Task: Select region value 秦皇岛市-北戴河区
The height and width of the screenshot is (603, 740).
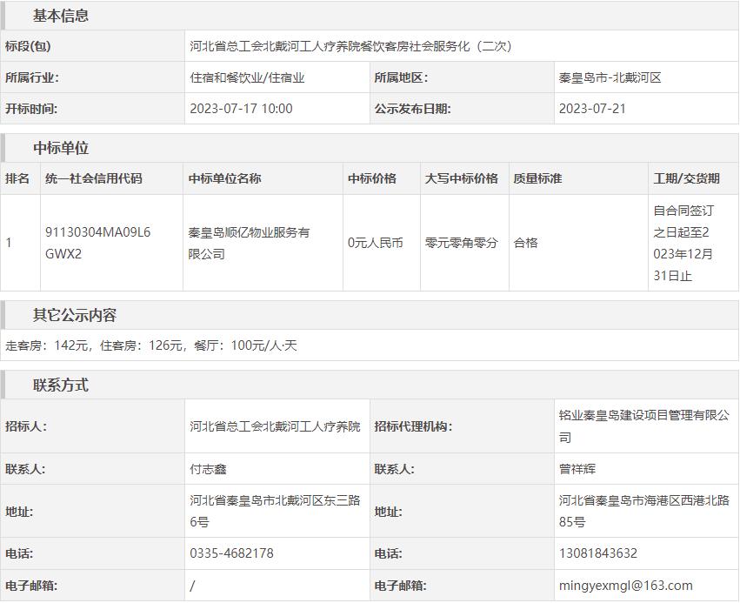Action: pyautogui.click(x=610, y=77)
